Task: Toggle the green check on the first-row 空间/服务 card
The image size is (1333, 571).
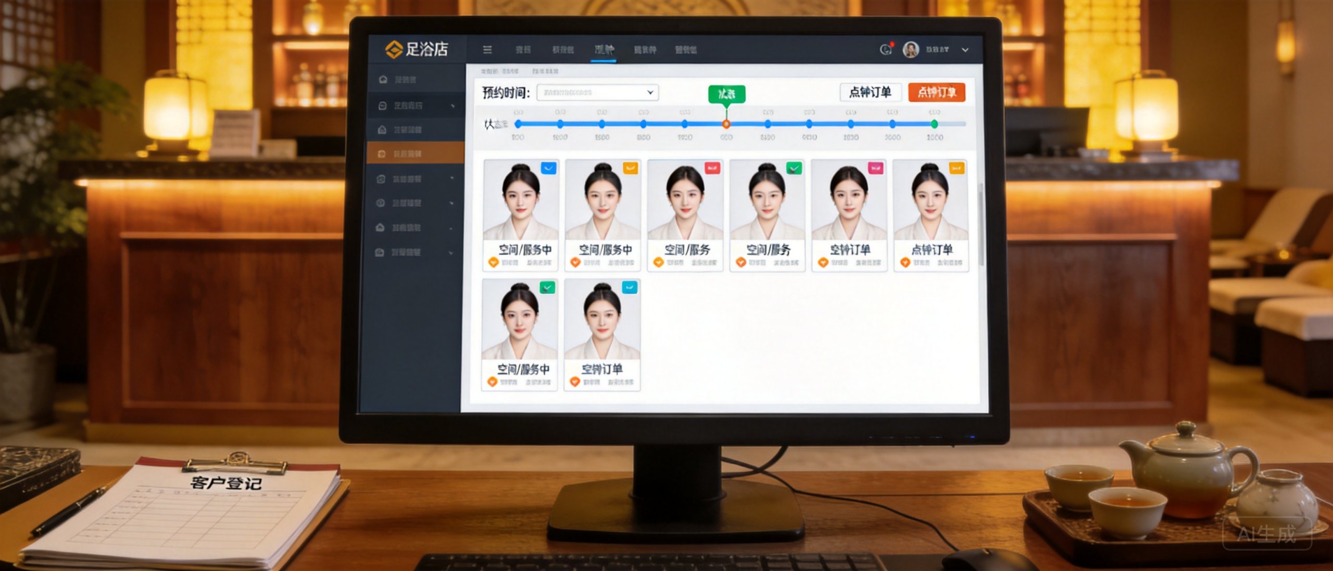Action: coord(794,168)
